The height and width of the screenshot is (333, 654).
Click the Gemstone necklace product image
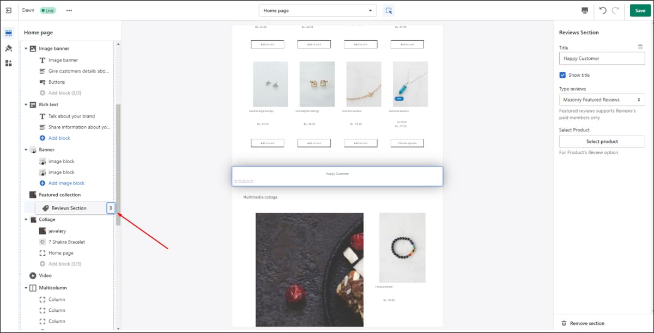(x=410, y=84)
